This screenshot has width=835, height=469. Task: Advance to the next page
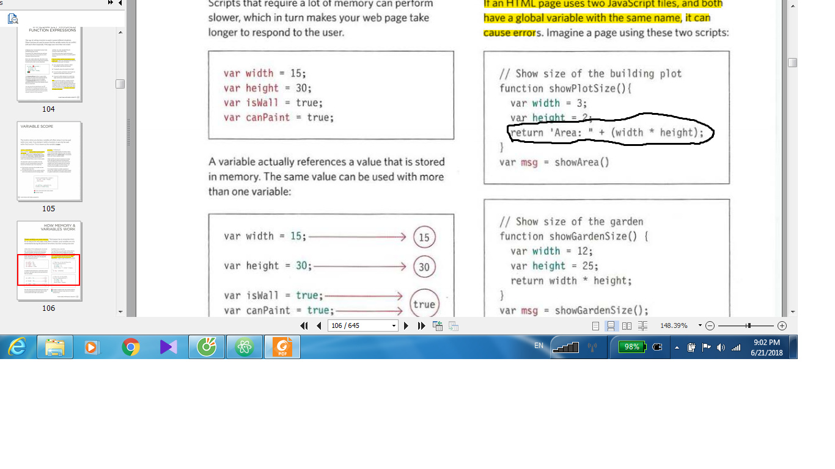click(x=406, y=326)
